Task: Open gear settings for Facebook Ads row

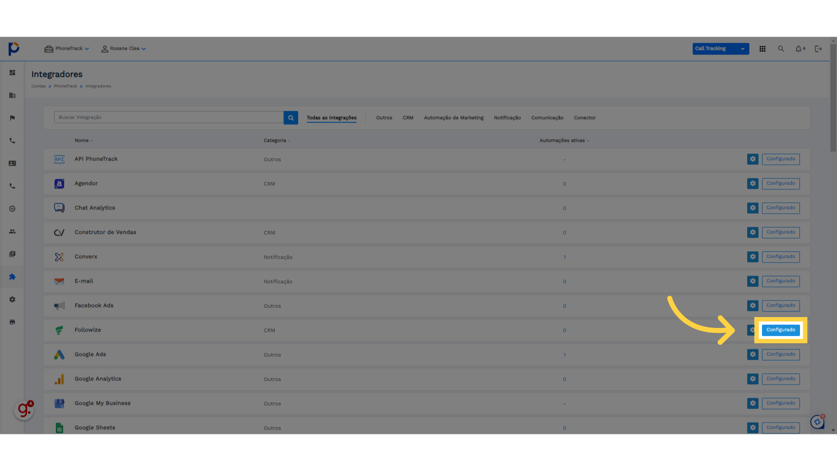Action: point(753,306)
